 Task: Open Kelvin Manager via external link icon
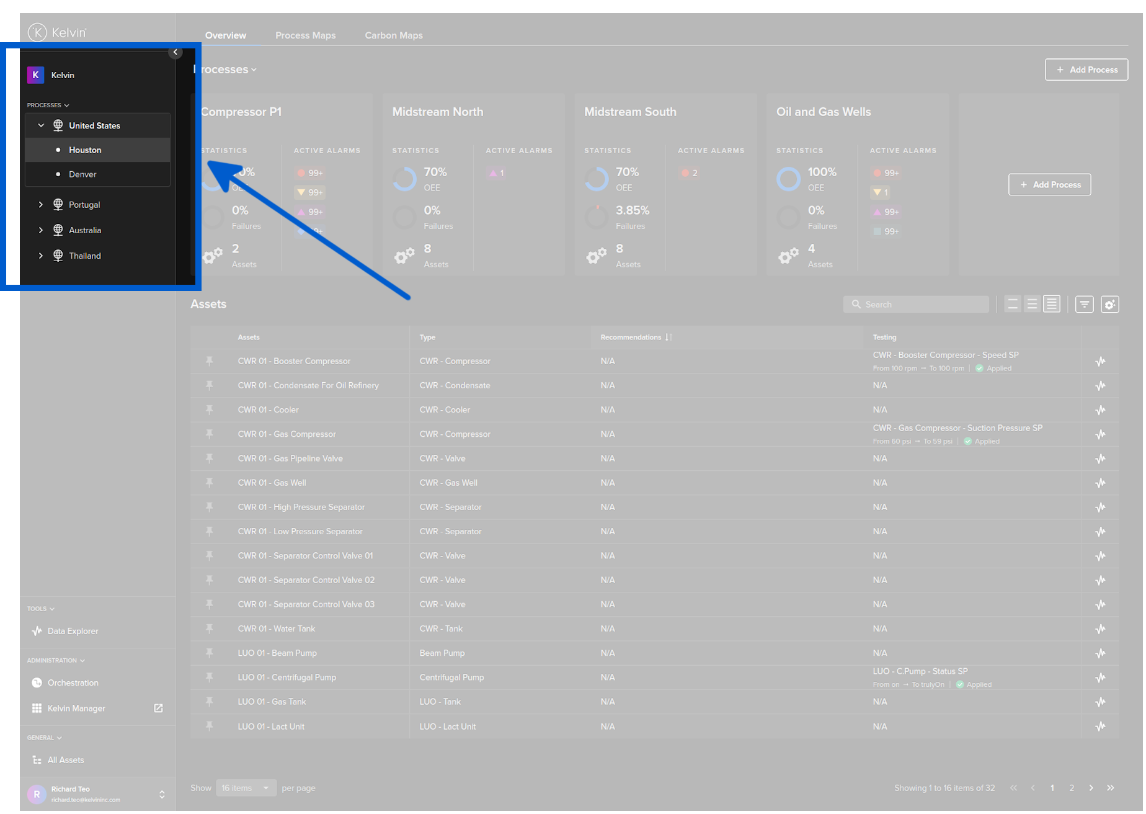[x=159, y=708]
